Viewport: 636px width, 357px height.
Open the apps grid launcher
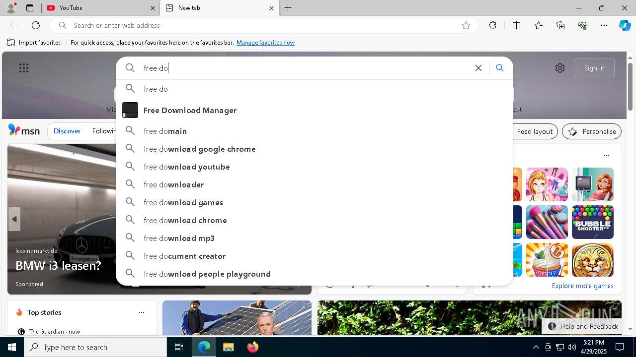(24, 68)
